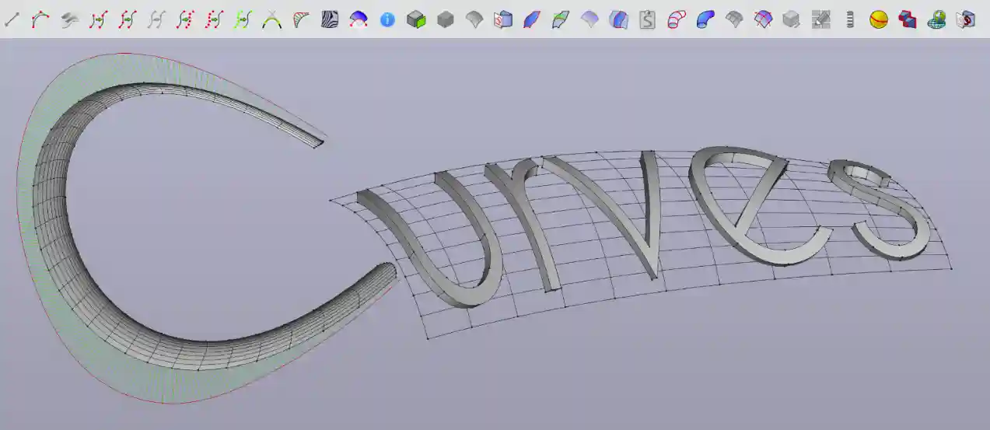Click the surface with red crossing lines icon
Viewport: 990px width, 430px height.
pos(763,19)
